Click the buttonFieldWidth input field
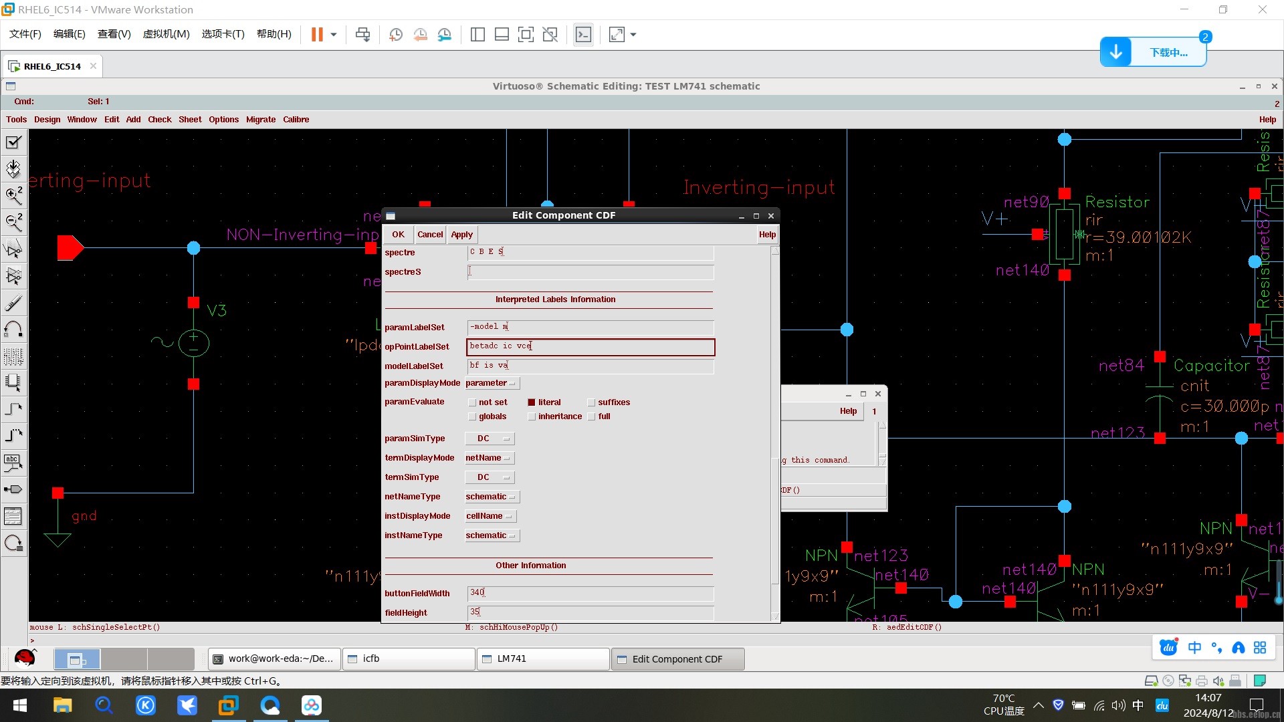The width and height of the screenshot is (1284, 722). pos(591,593)
